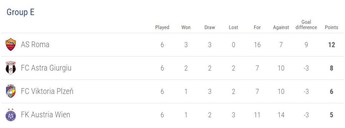Open the AS Roma team link
Screen dimensions: 345x128
[x=35, y=44]
